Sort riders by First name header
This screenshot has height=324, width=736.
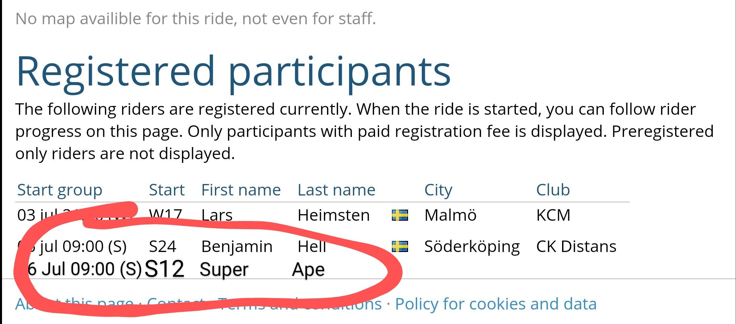point(241,190)
